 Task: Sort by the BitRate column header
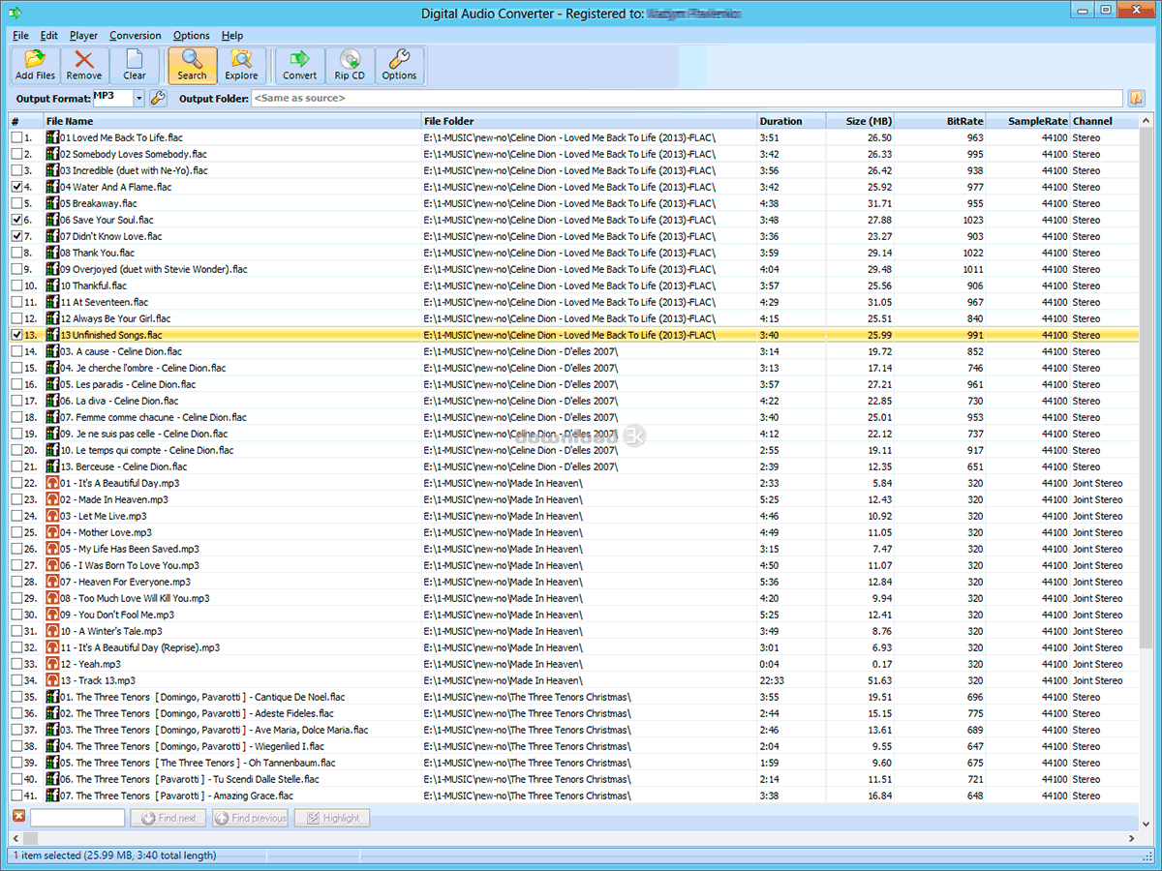tap(940, 121)
